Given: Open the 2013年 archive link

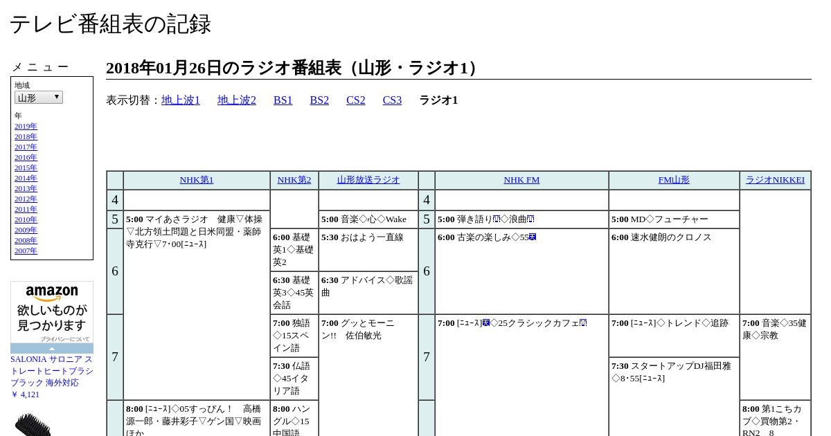Looking at the screenshot, I should pyautogui.click(x=26, y=189).
